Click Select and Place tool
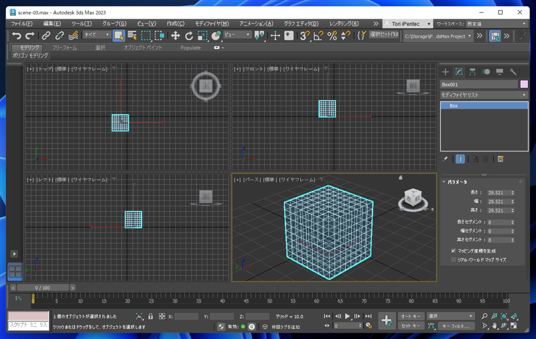Screen dimensions: 536x339 point(216,36)
